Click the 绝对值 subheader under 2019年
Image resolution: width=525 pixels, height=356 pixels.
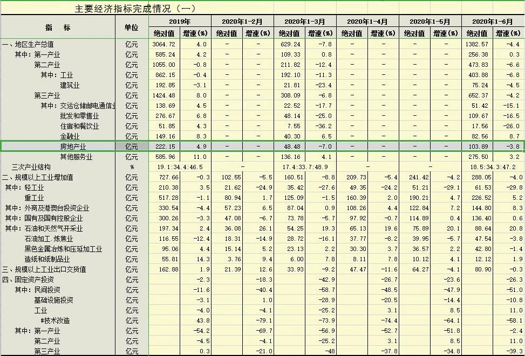164,33
